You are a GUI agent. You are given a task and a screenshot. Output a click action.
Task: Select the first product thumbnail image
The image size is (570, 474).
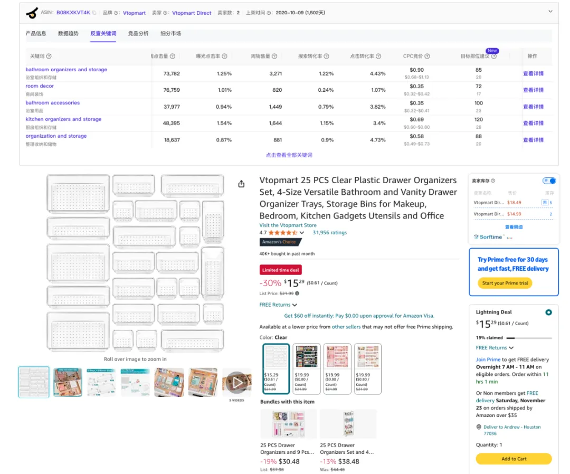point(34,382)
